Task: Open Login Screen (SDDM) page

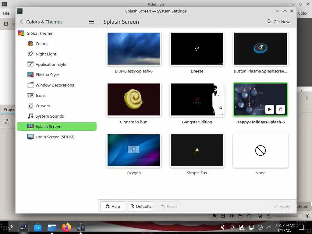Action: (57, 137)
